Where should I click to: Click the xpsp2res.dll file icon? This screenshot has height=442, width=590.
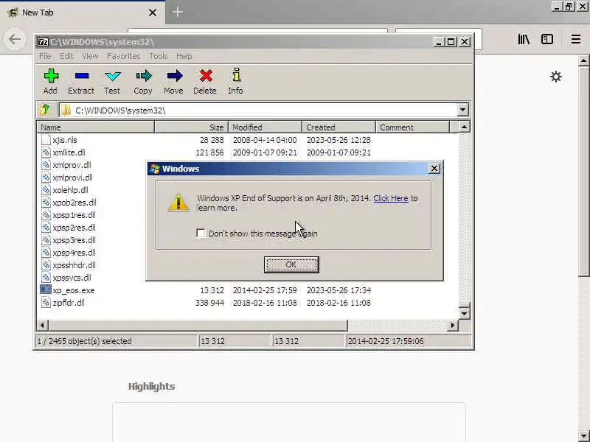[x=46, y=227]
